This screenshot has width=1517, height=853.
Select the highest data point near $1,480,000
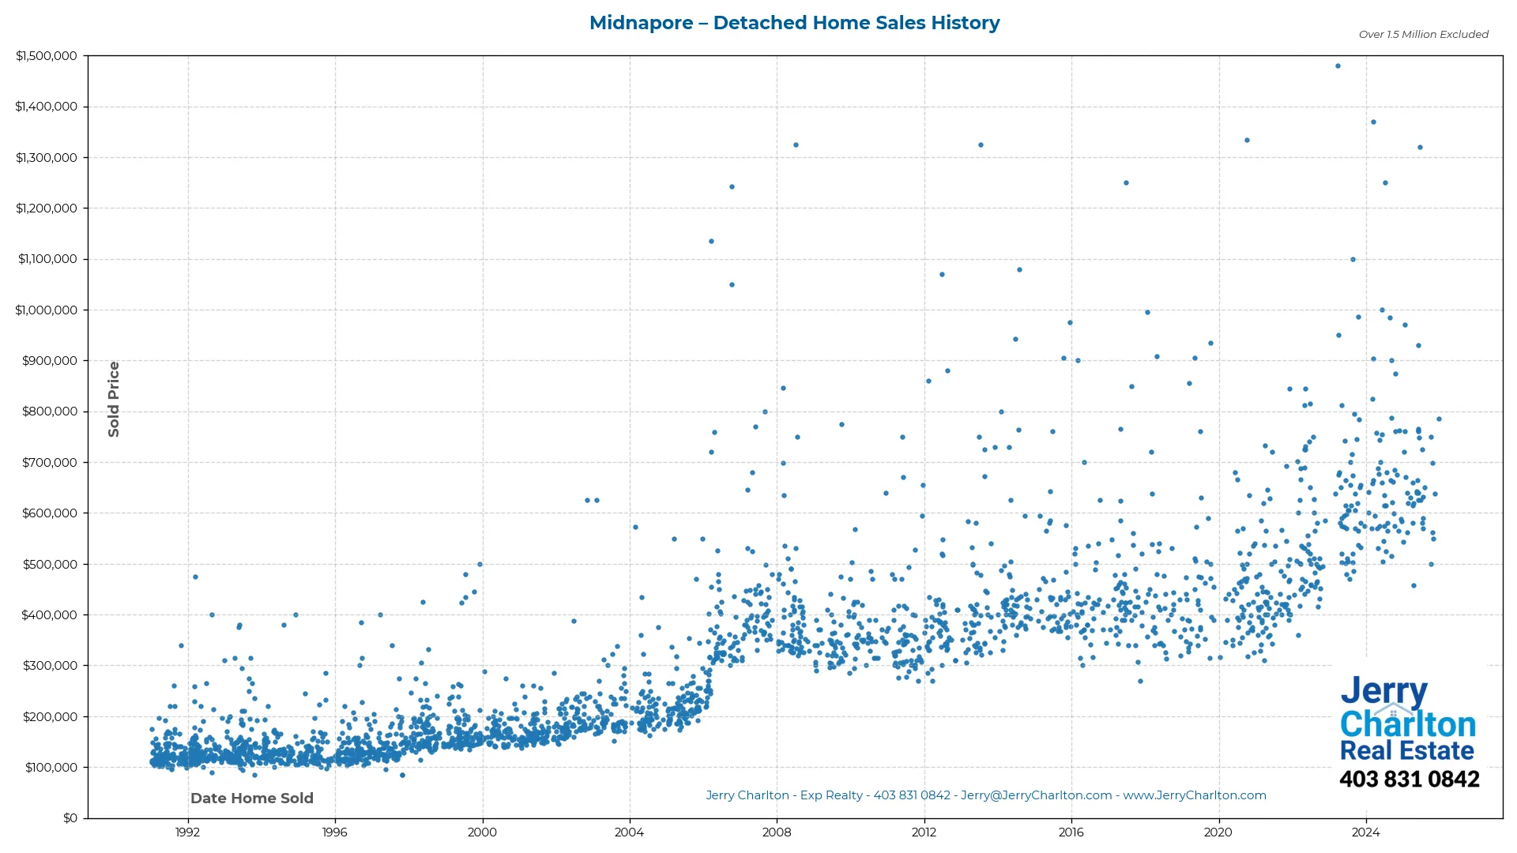pyautogui.click(x=1338, y=66)
